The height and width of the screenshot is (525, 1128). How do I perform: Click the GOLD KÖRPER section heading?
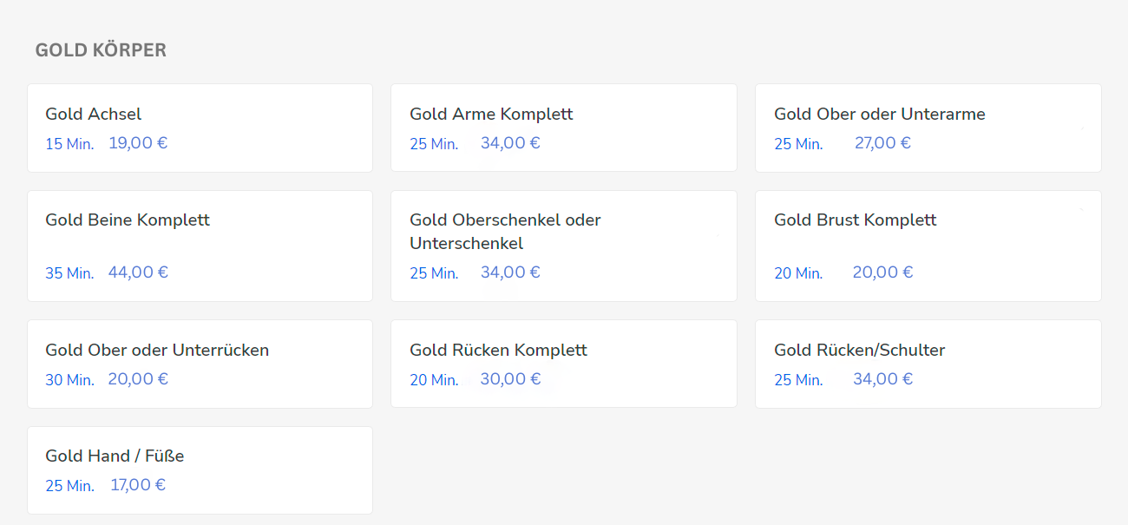pyautogui.click(x=101, y=50)
